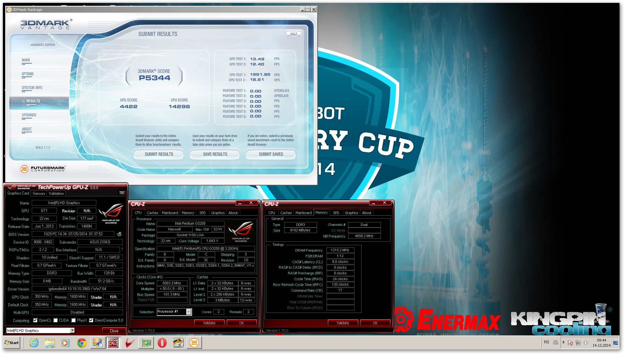624x354 pixels.
Task: Click the SUBMIT SAVED button
Action: click(271, 154)
